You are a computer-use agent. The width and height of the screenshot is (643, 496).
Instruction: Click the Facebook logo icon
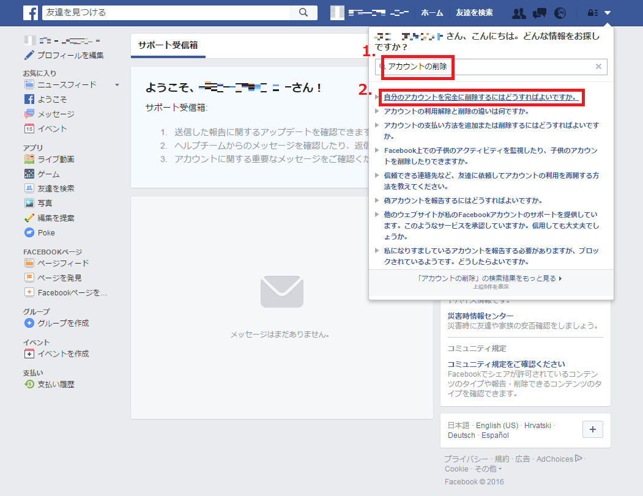point(31,13)
